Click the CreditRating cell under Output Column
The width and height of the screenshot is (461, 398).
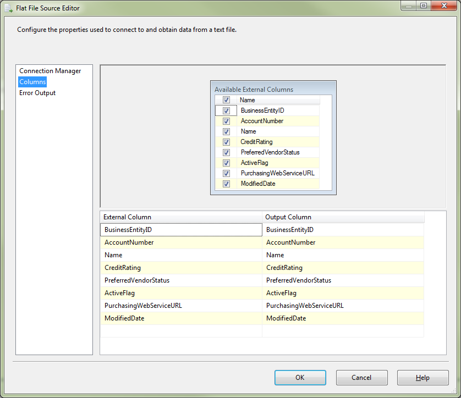click(341, 267)
